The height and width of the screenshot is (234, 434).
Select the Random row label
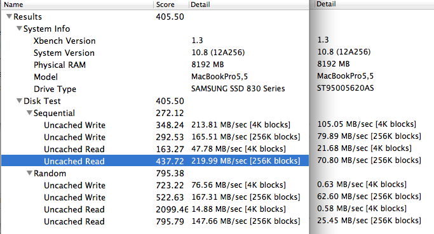pyautogui.click(x=50, y=174)
